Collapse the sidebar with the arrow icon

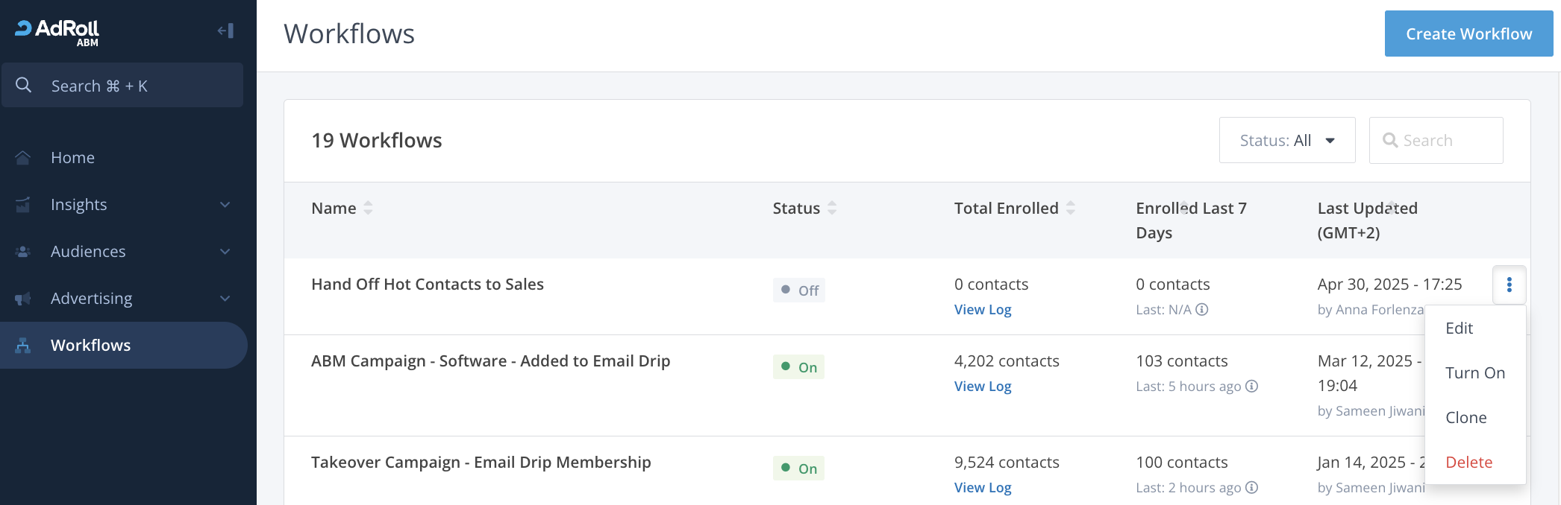[225, 31]
